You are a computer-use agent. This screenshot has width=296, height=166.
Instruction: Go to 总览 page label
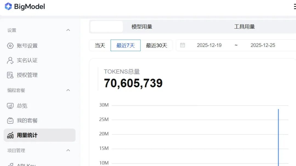(22, 106)
